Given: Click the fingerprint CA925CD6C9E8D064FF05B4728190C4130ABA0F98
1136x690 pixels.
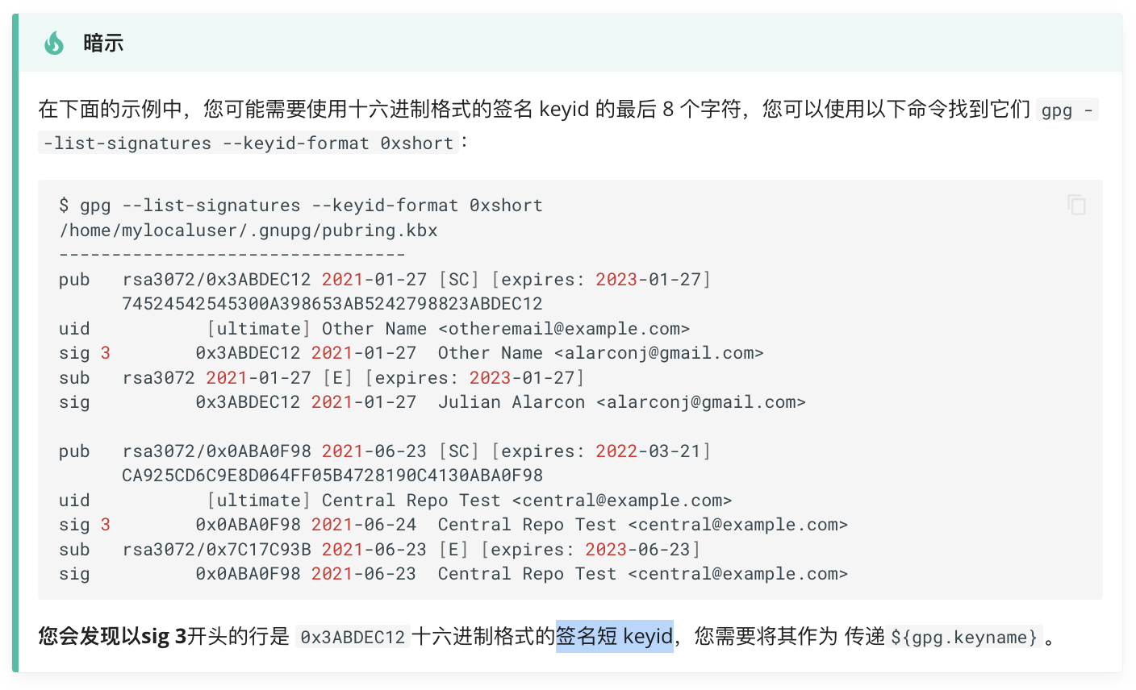Looking at the screenshot, I should [x=332, y=476].
